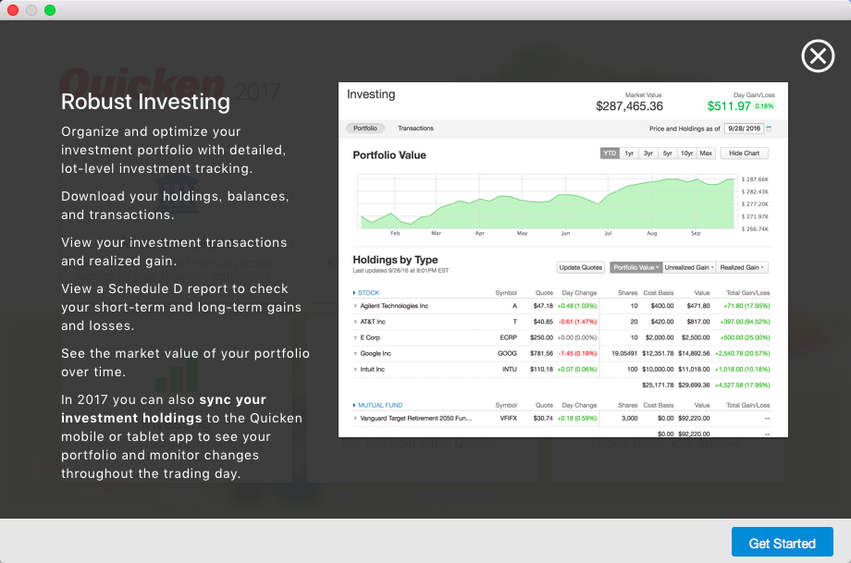Click Agilent's $47.18 quote
The height and width of the screenshot is (563, 851).
543,306
